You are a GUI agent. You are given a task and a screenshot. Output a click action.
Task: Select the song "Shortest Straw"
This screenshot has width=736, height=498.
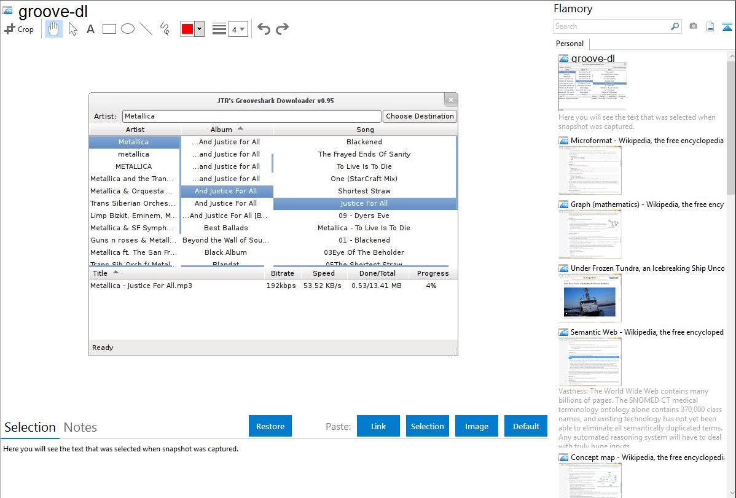pos(364,191)
